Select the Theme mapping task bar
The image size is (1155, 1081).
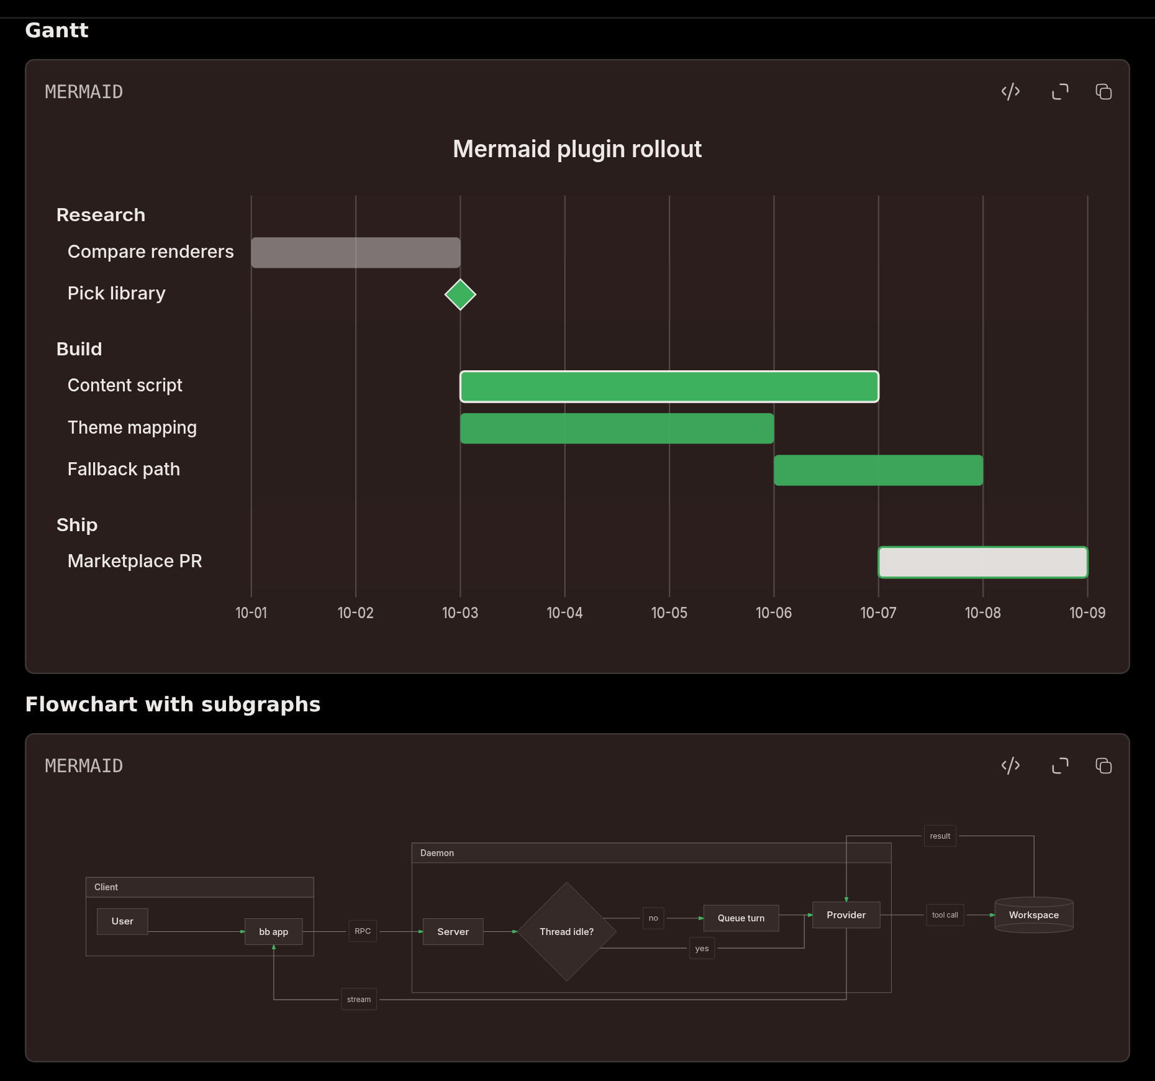[x=617, y=429]
